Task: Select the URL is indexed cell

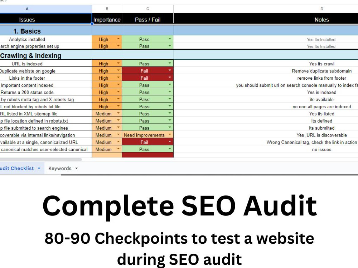Action: pyautogui.click(x=46, y=64)
